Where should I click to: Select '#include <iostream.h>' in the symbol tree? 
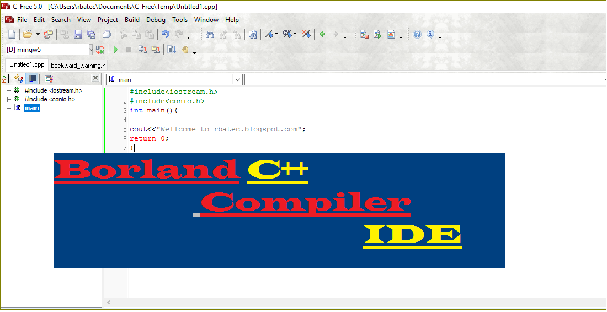click(53, 90)
